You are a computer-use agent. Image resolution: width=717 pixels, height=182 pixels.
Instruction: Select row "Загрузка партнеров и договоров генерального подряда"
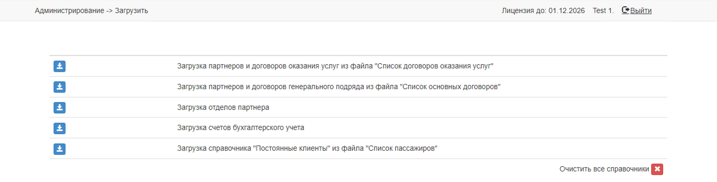point(338,87)
